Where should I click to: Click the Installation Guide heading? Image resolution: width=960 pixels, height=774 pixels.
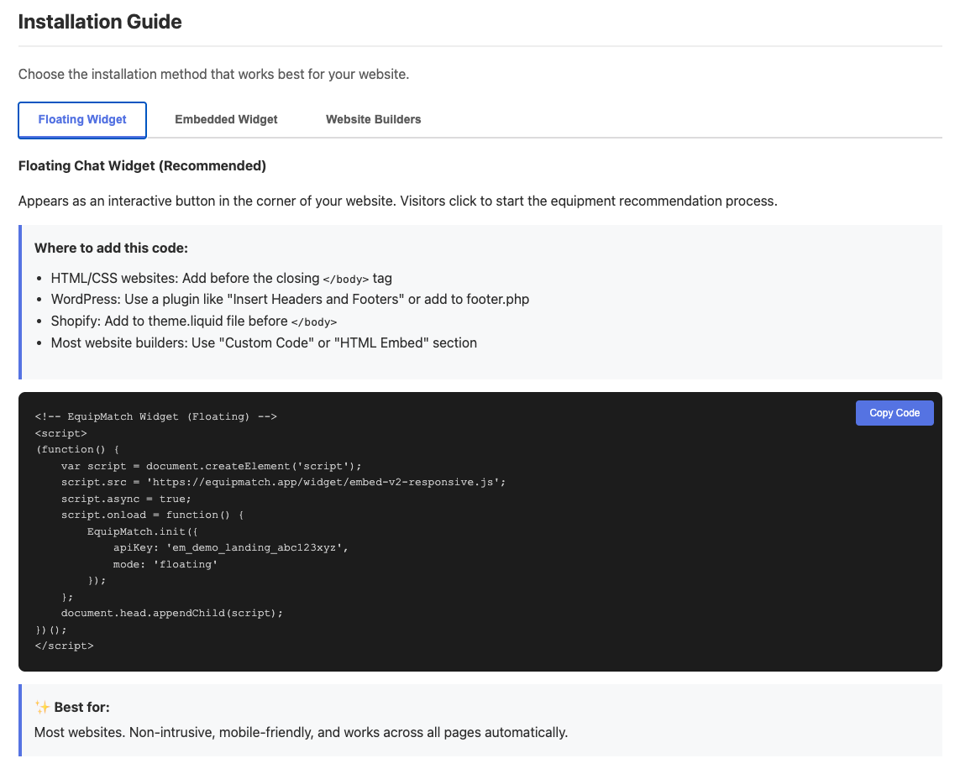click(100, 22)
